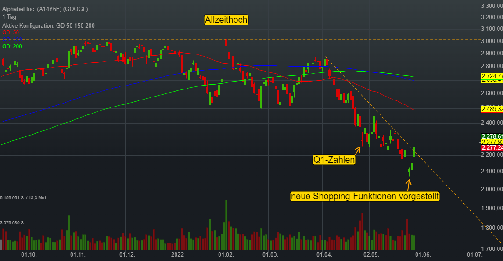Click 'Aktive Konfiguration: GD 50 150 200' text
The height and width of the screenshot is (261, 503).
[48, 25]
